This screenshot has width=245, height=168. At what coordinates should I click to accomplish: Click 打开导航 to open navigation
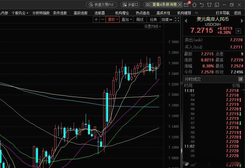coord(223,13)
